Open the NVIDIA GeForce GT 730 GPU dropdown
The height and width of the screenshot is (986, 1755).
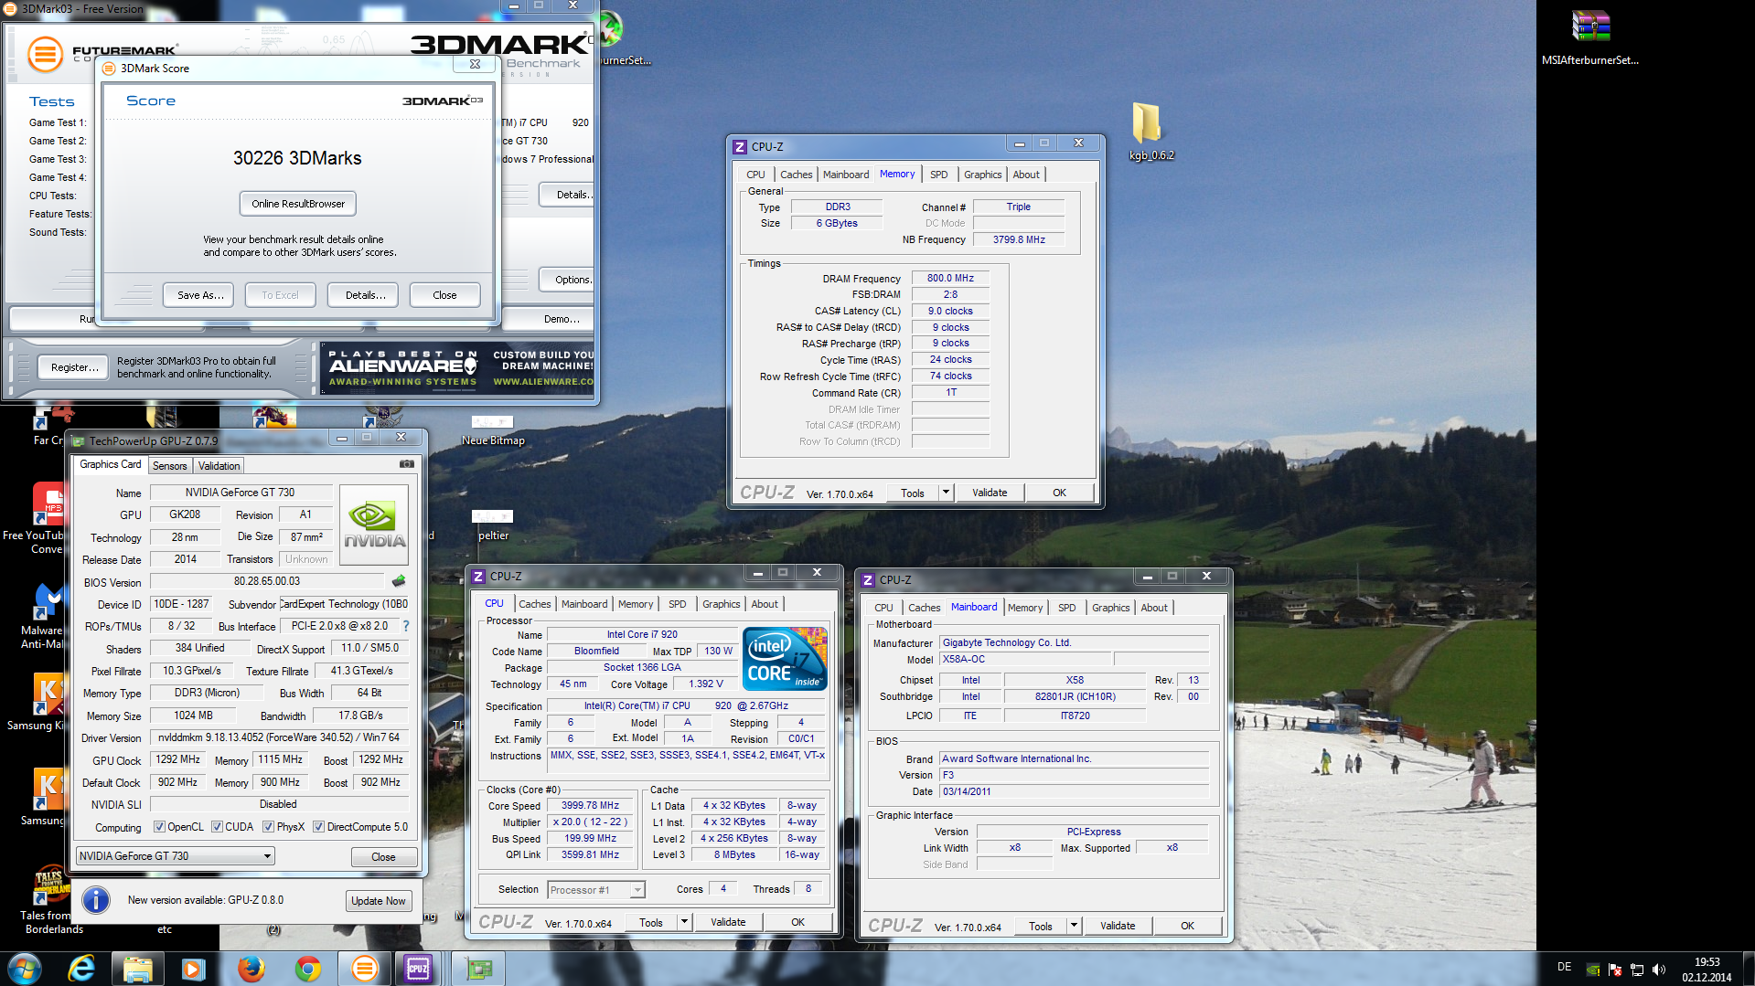(175, 856)
